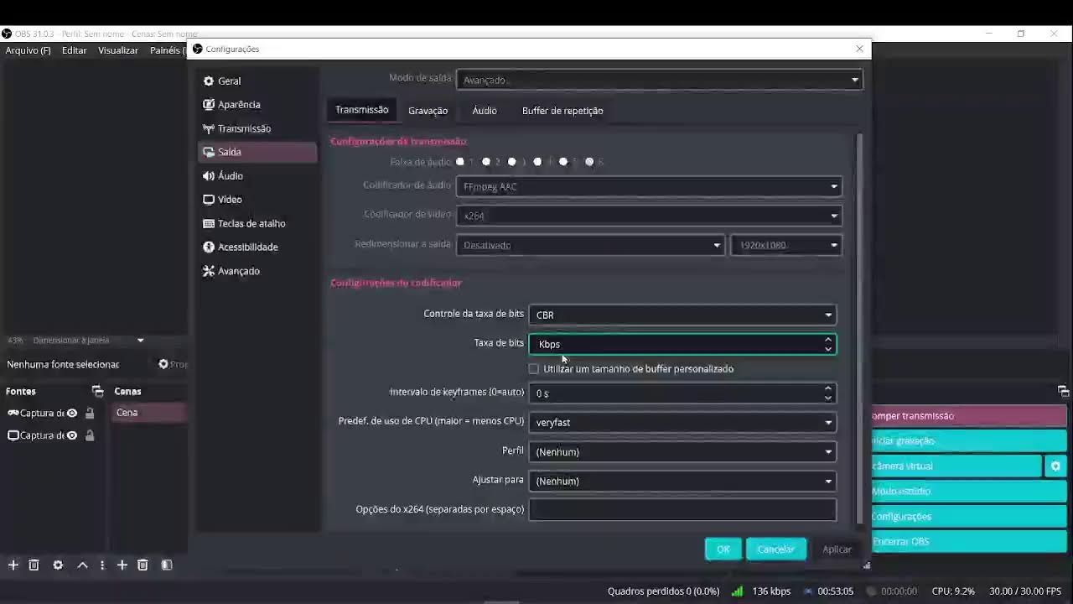Click the monitor icon of second source
Screen dimensions: 1073x604
[x=13, y=435]
